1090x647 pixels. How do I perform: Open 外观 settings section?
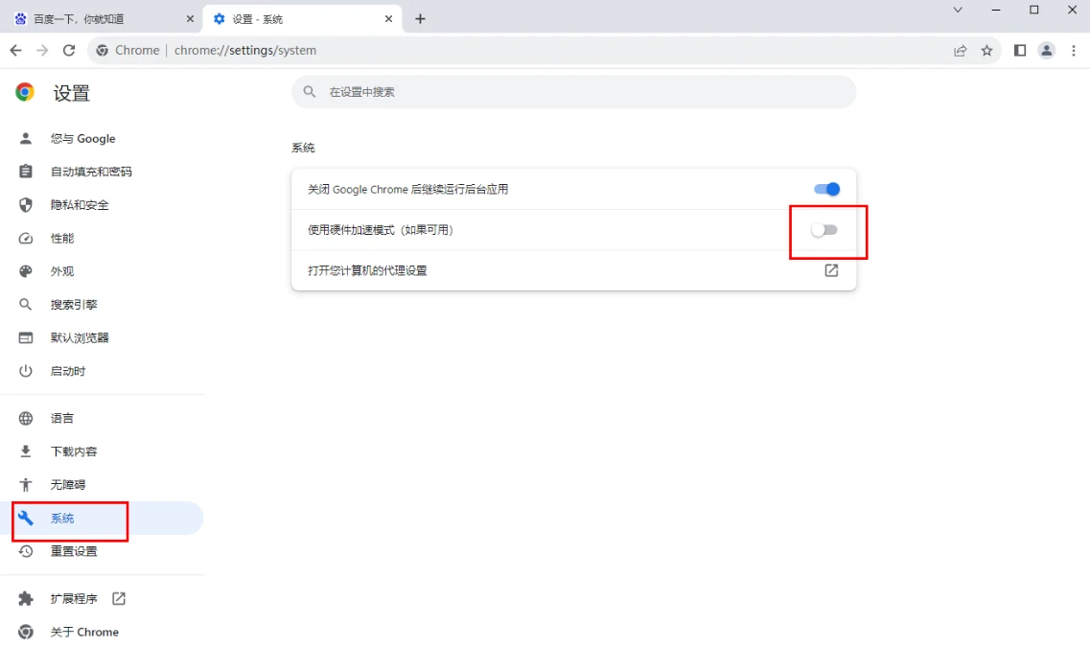coord(102,271)
